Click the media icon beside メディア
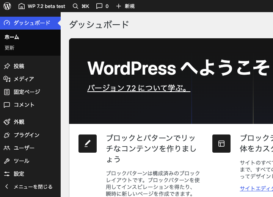273x197 pixels. [7, 79]
